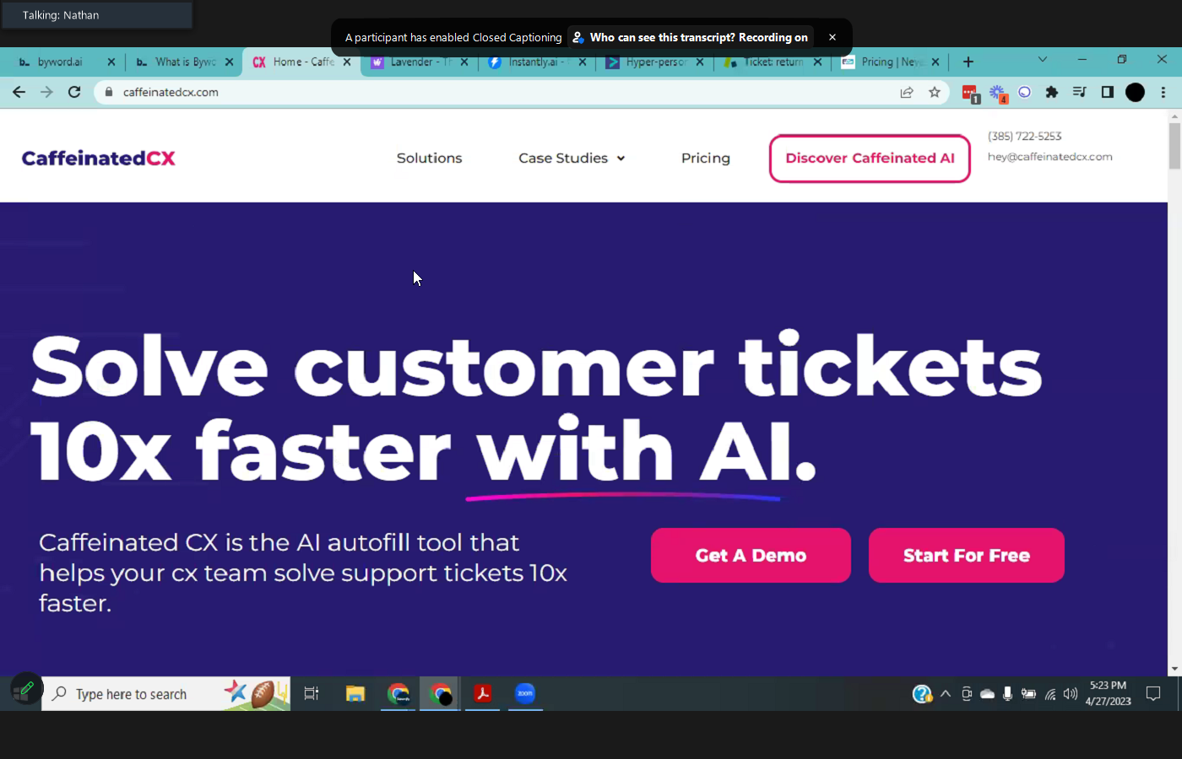Open the tab search chevron in Chrome
Image resolution: width=1182 pixels, height=759 pixels.
click(x=1042, y=60)
